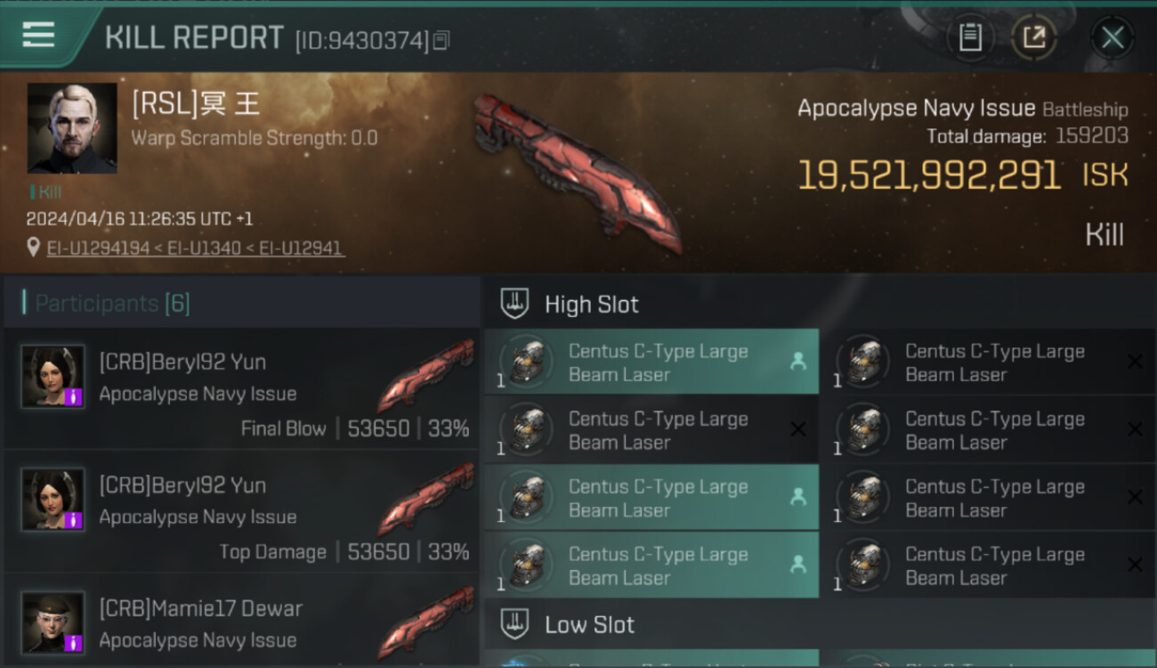The width and height of the screenshot is (1157, 668).
Task: Click the victim name [RSL]冥王
Action: pyautogui.click(x=196, y=104)
